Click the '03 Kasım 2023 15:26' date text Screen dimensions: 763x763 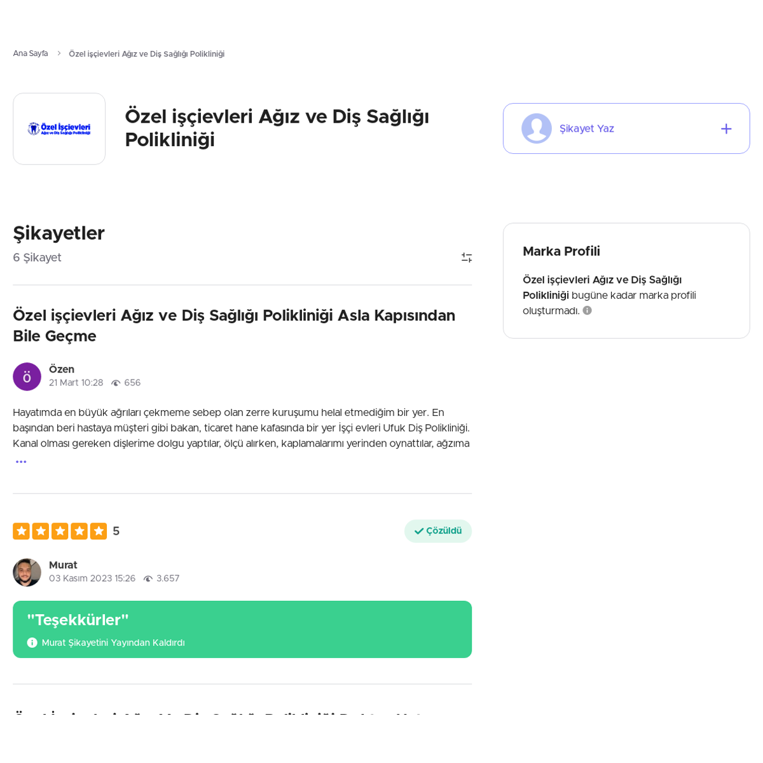[x=92, y=579]
